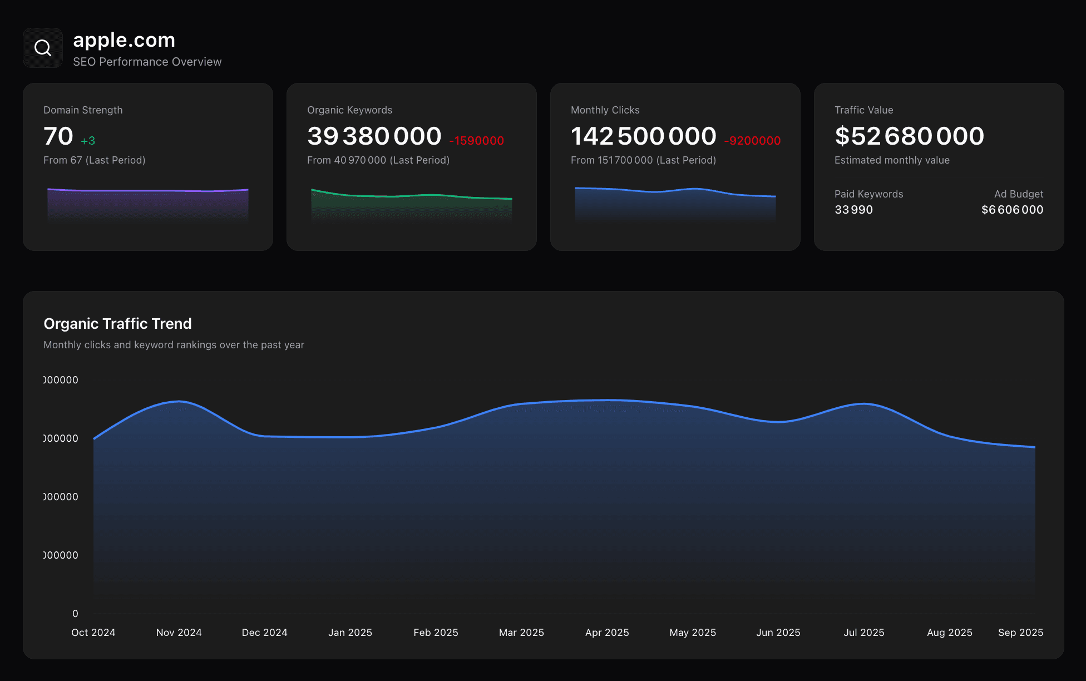The image size is (1086, 681).
Task: Click the Paid Keywords value 33990
Action: pos(853,210)
